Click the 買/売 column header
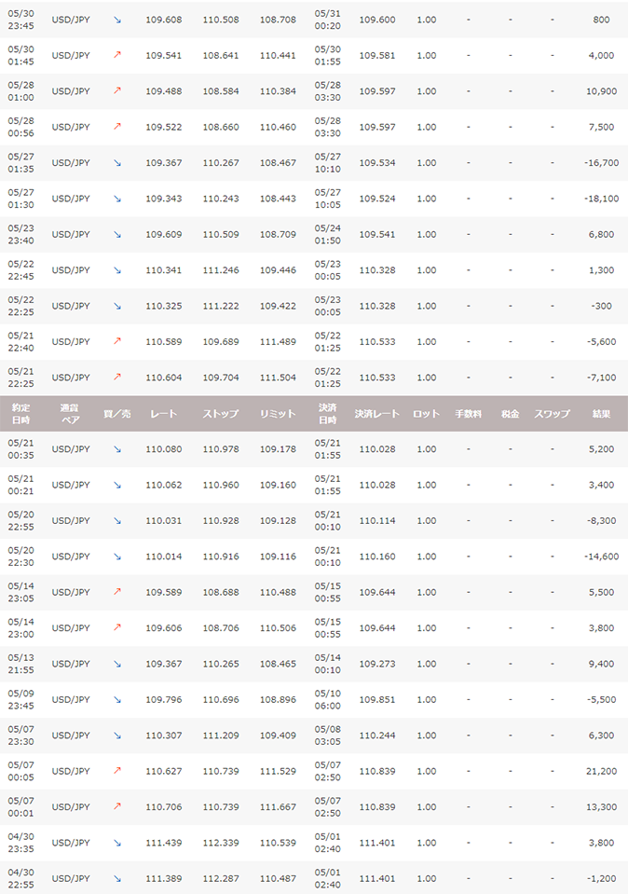 click(x=117, y=413)
